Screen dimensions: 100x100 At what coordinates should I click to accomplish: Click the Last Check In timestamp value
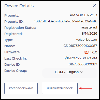point(80,58)
